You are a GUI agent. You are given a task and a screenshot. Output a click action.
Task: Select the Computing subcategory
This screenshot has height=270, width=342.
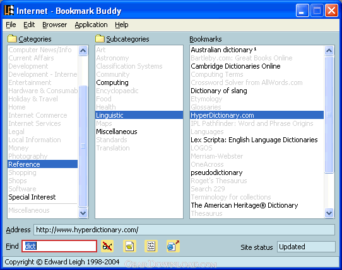[139, 82]
